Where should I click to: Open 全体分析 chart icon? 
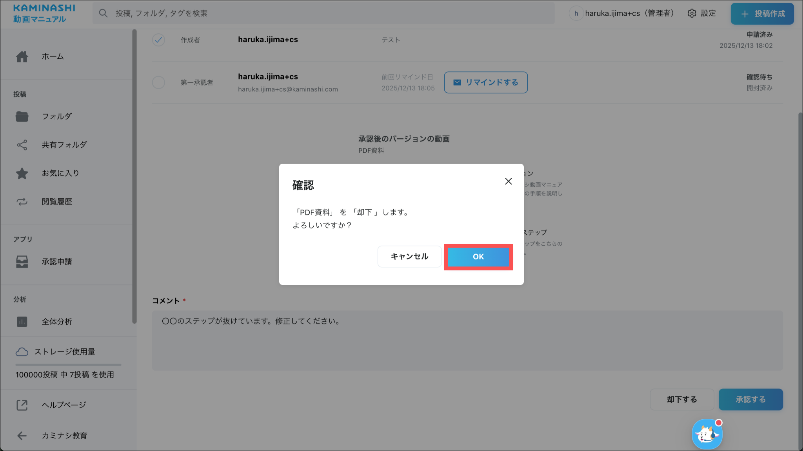22,322
